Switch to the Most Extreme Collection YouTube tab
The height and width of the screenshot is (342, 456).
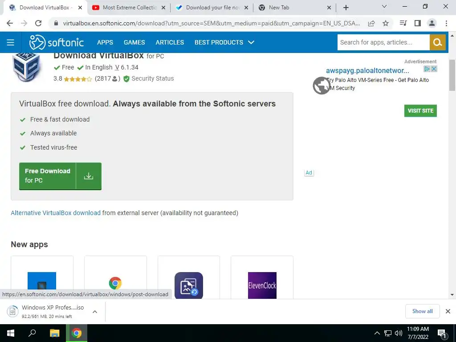(129, 8)
